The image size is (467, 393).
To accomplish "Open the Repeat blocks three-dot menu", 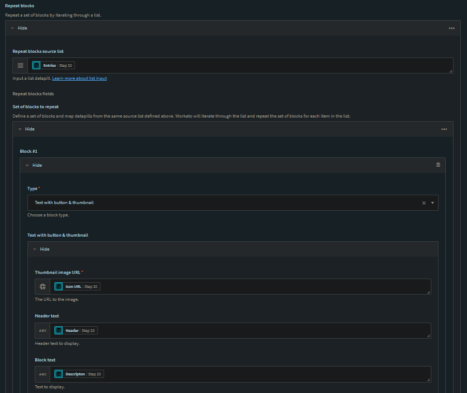I will tap(451, 28).
